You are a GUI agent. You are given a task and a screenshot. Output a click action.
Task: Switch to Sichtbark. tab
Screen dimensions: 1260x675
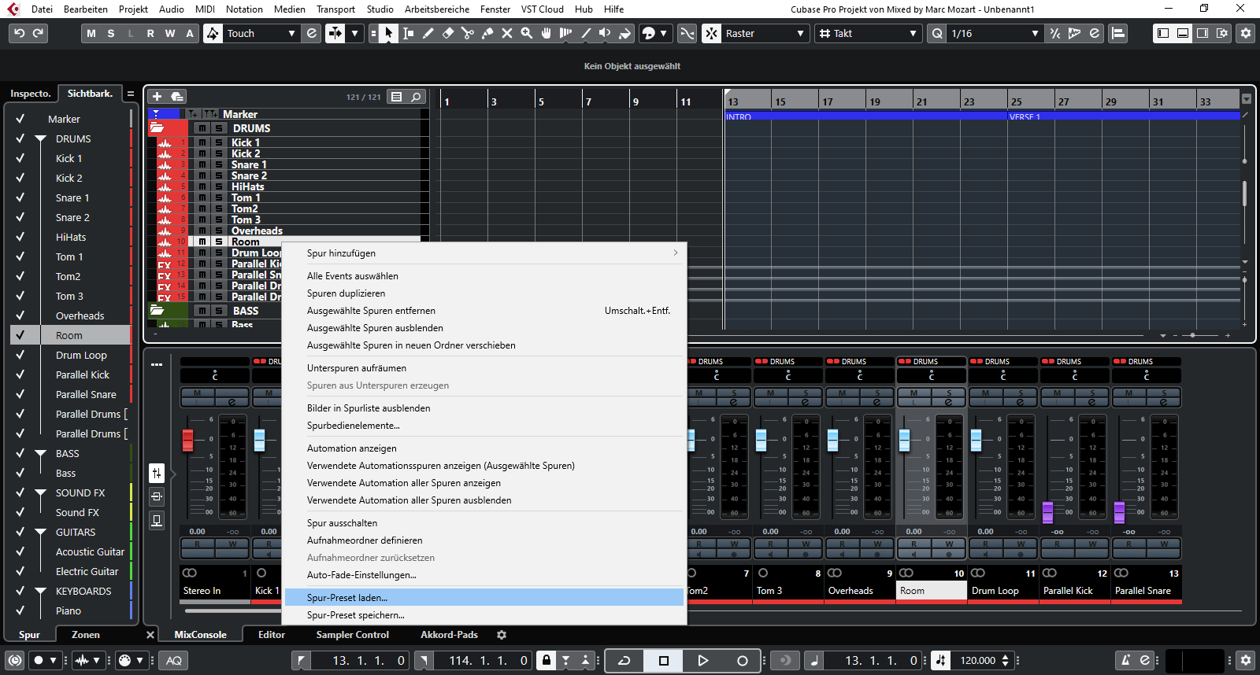click(90, 93)
